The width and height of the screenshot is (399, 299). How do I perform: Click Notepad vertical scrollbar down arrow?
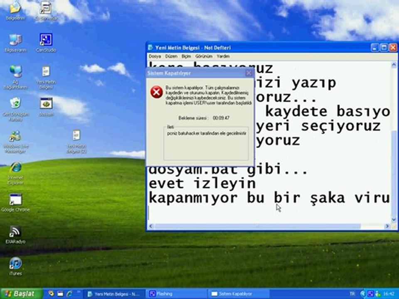tap(394, 219)
